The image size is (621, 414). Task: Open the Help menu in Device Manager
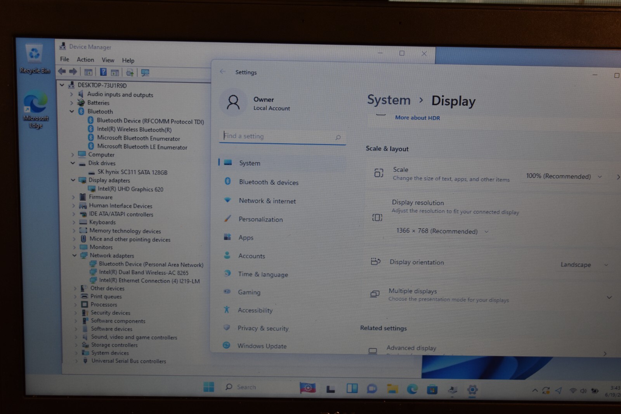click(128, 60)
